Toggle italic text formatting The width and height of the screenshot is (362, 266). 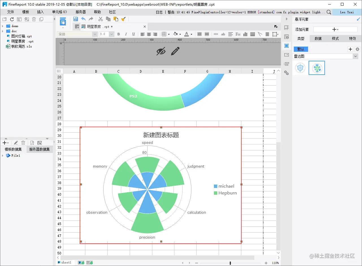pos(126,34)
